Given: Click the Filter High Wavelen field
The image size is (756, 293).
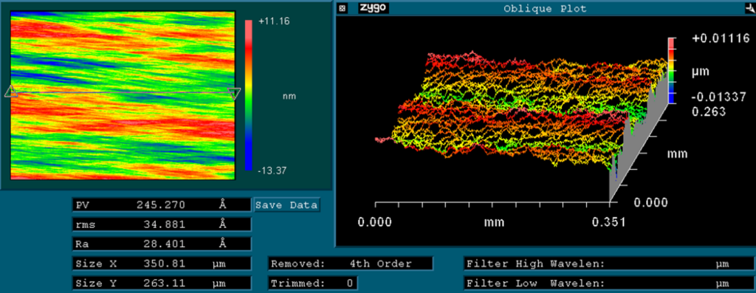Looking at the screenshot, I should click(609, 263).
